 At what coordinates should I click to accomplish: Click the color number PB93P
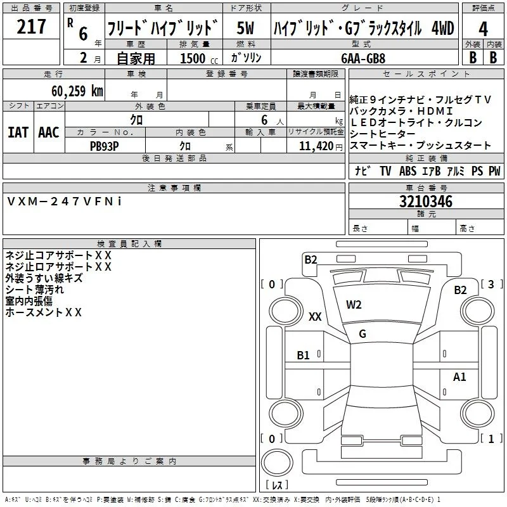(105, 146)
